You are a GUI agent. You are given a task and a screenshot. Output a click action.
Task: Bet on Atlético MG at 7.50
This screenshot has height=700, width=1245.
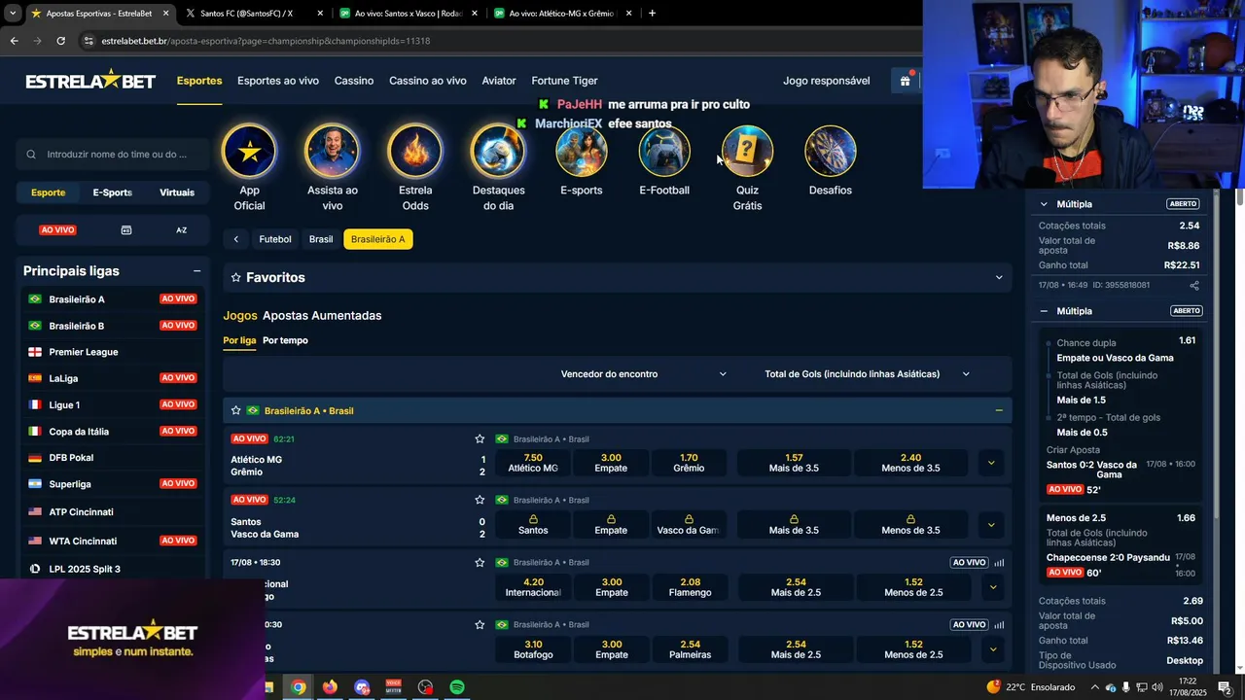click(533, 463)
